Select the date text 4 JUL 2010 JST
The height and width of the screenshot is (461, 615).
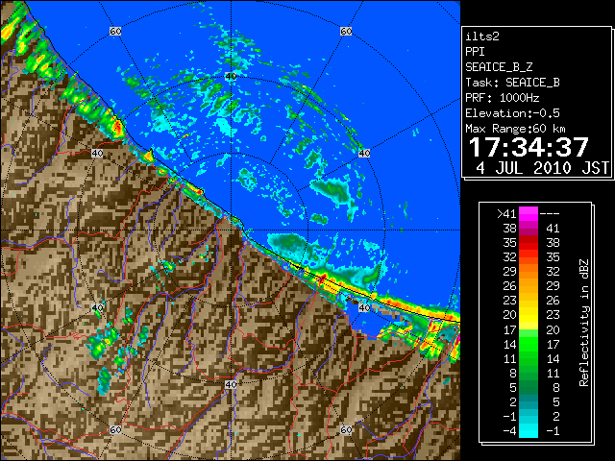click(x=542, y=168)
